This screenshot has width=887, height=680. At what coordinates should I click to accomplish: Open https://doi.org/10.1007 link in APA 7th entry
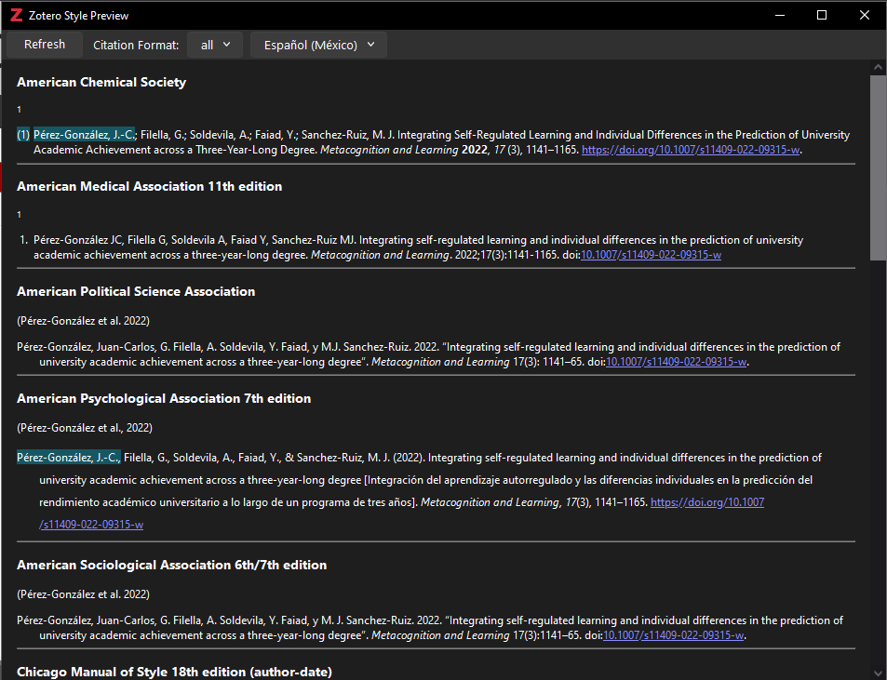(x=707, y=502)
